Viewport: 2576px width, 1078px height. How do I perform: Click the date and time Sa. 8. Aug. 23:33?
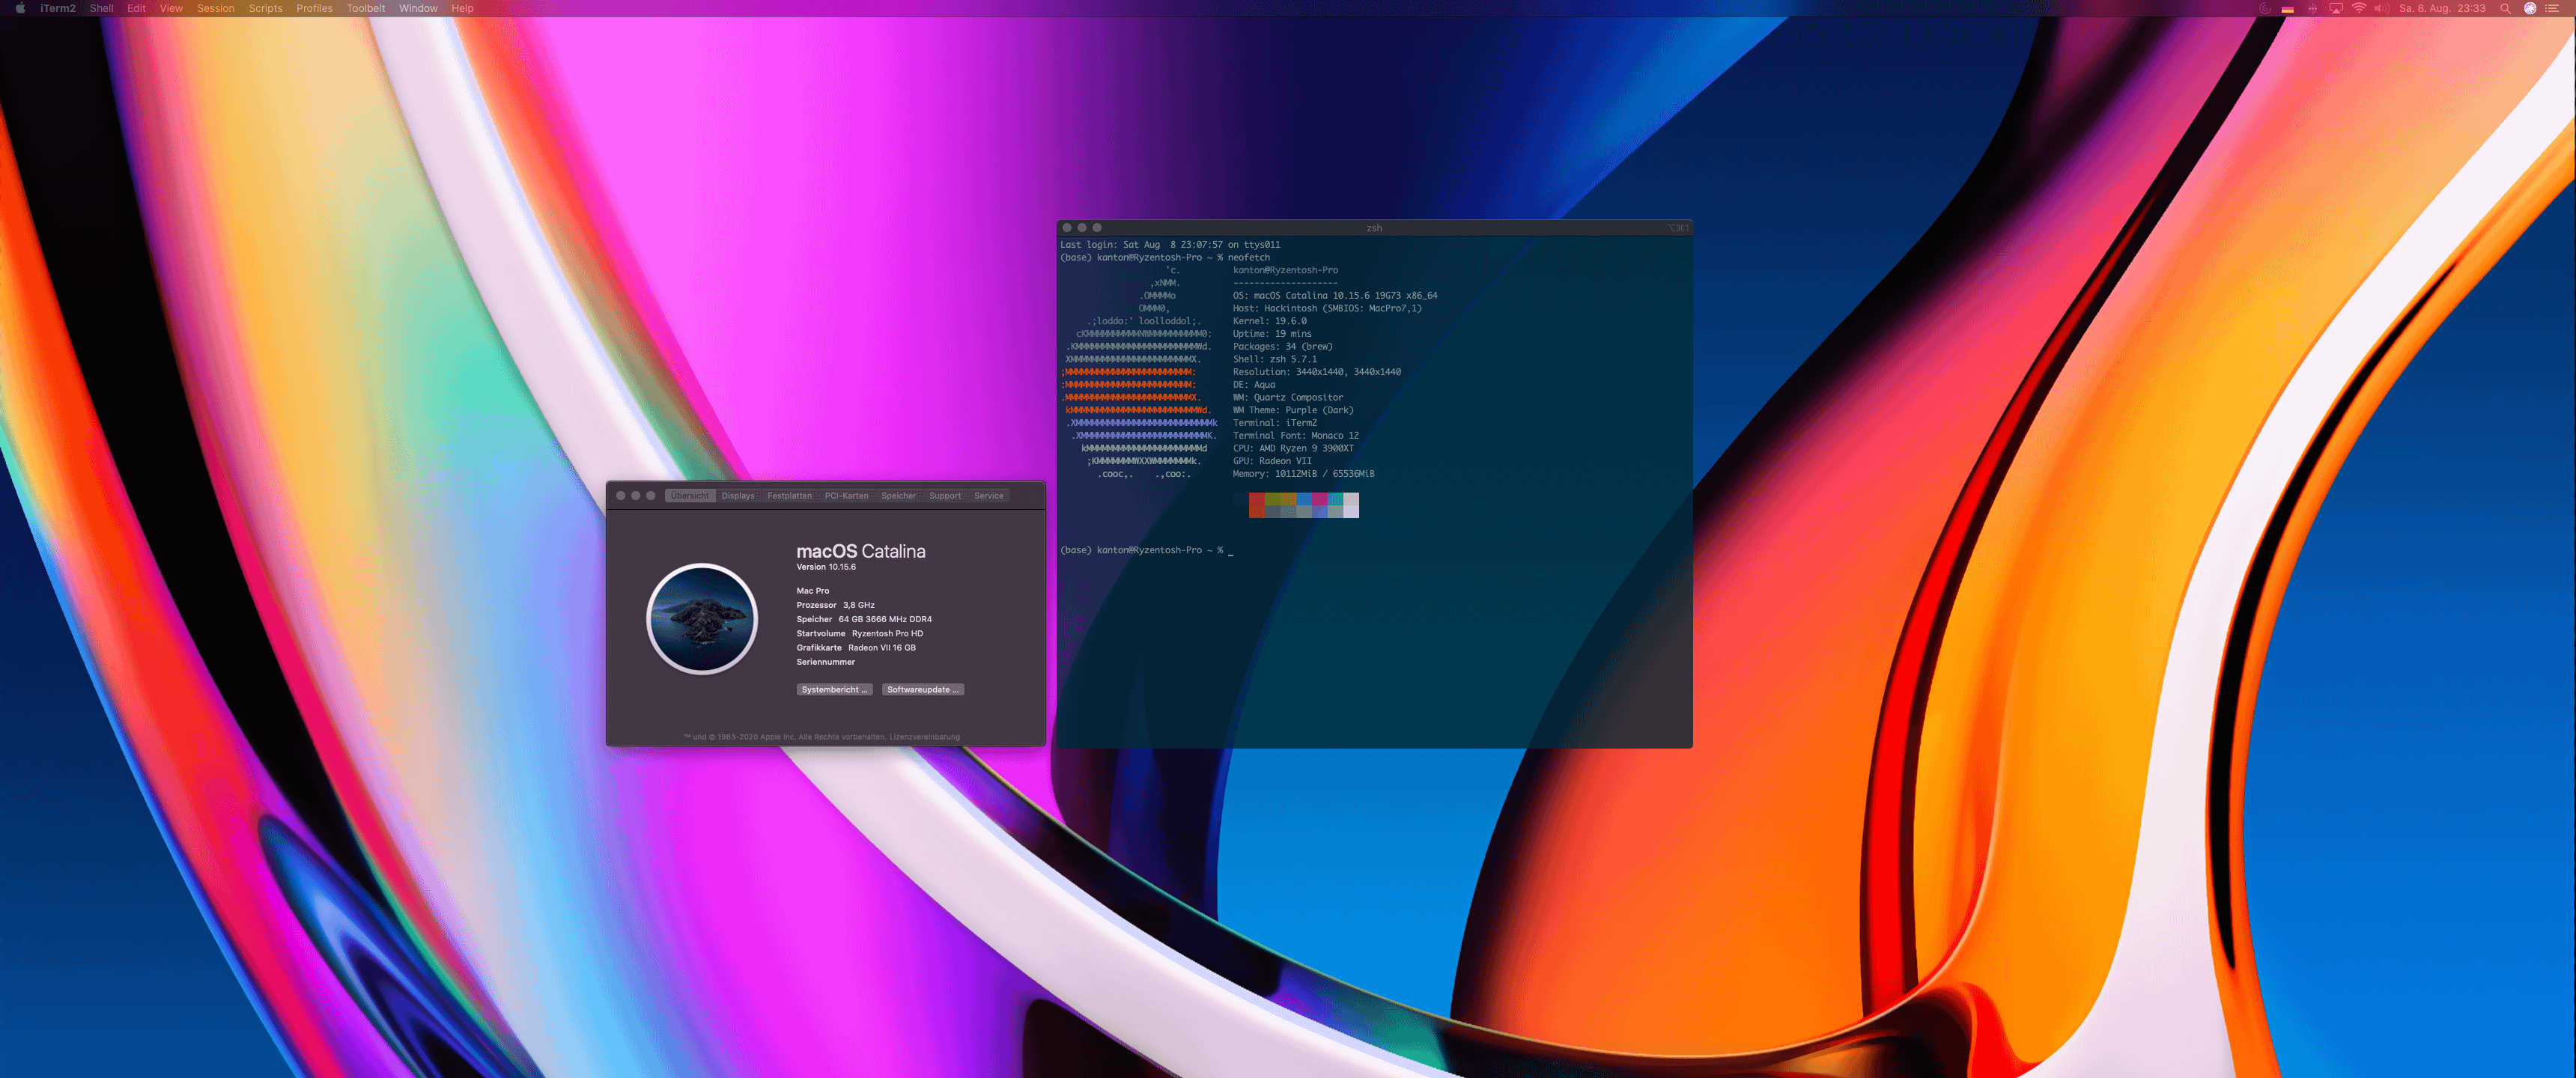click(x=2442, y=8)
